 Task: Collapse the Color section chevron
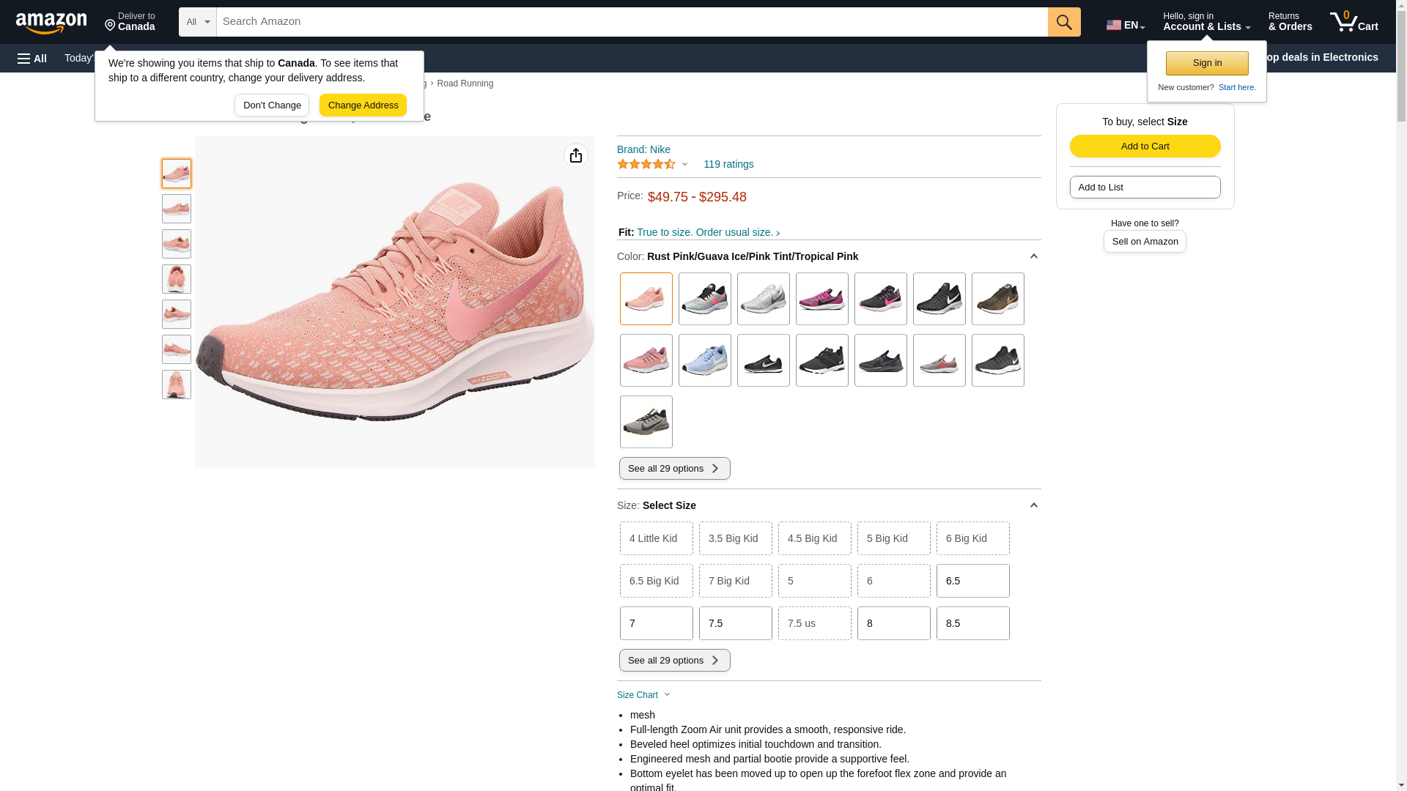pyautogui.click(x=1033, y=256)
